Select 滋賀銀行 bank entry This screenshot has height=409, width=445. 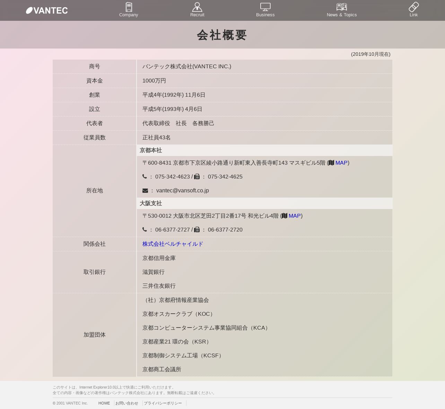(154, 272)
